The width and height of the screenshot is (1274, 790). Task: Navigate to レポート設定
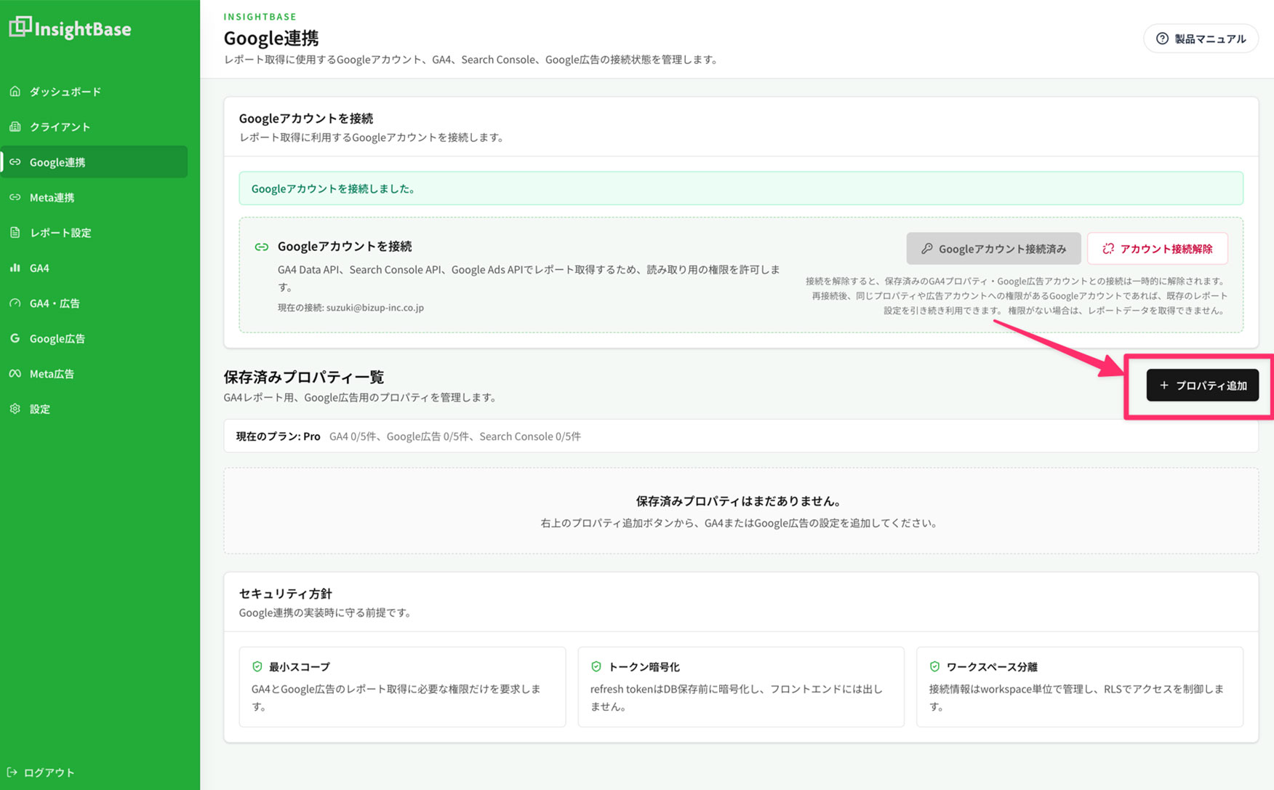[95, 233]
